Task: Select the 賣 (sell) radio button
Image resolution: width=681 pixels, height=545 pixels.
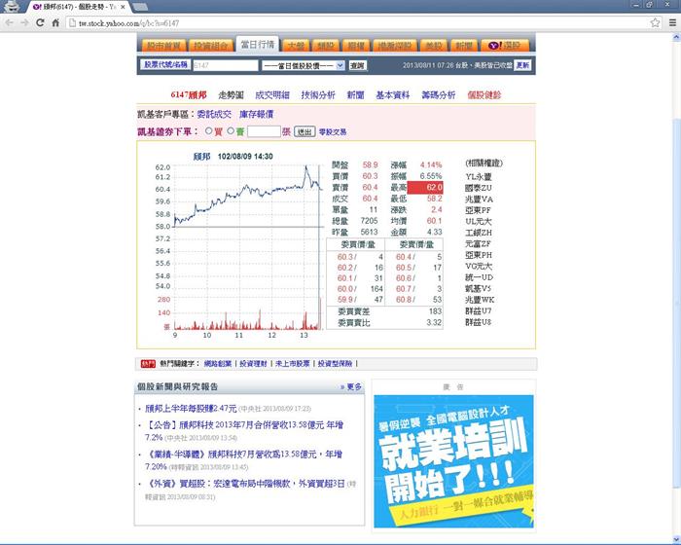Action: [x=231, y=130]
